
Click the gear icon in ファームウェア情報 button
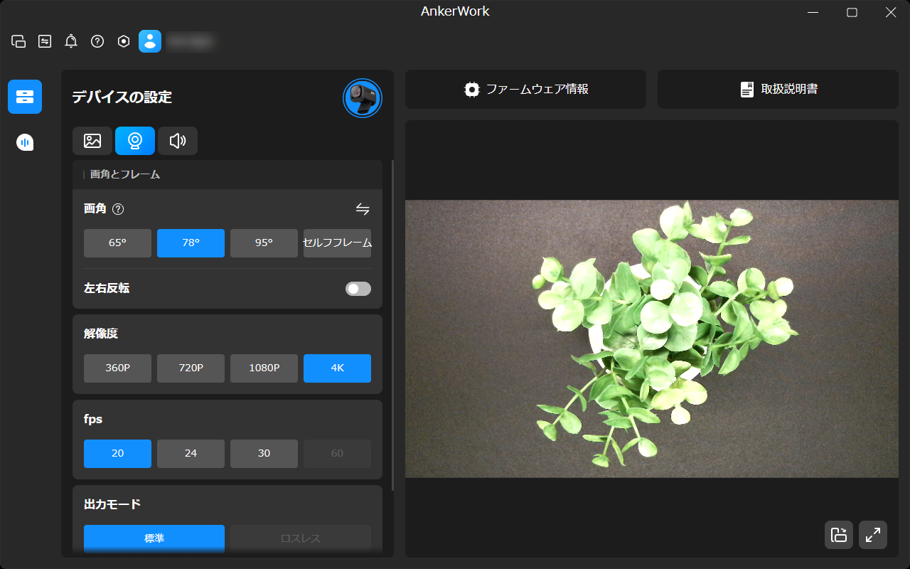(x=472, y=90)
